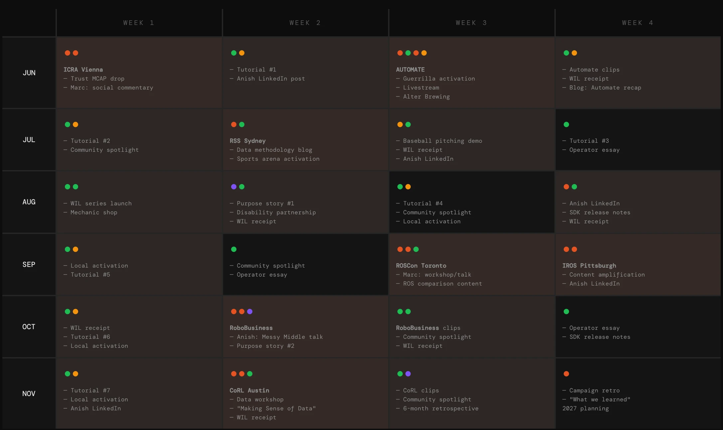Click the ROSCon Toronto event title
The height and width of the screenshot is (430, 723).
421,266
